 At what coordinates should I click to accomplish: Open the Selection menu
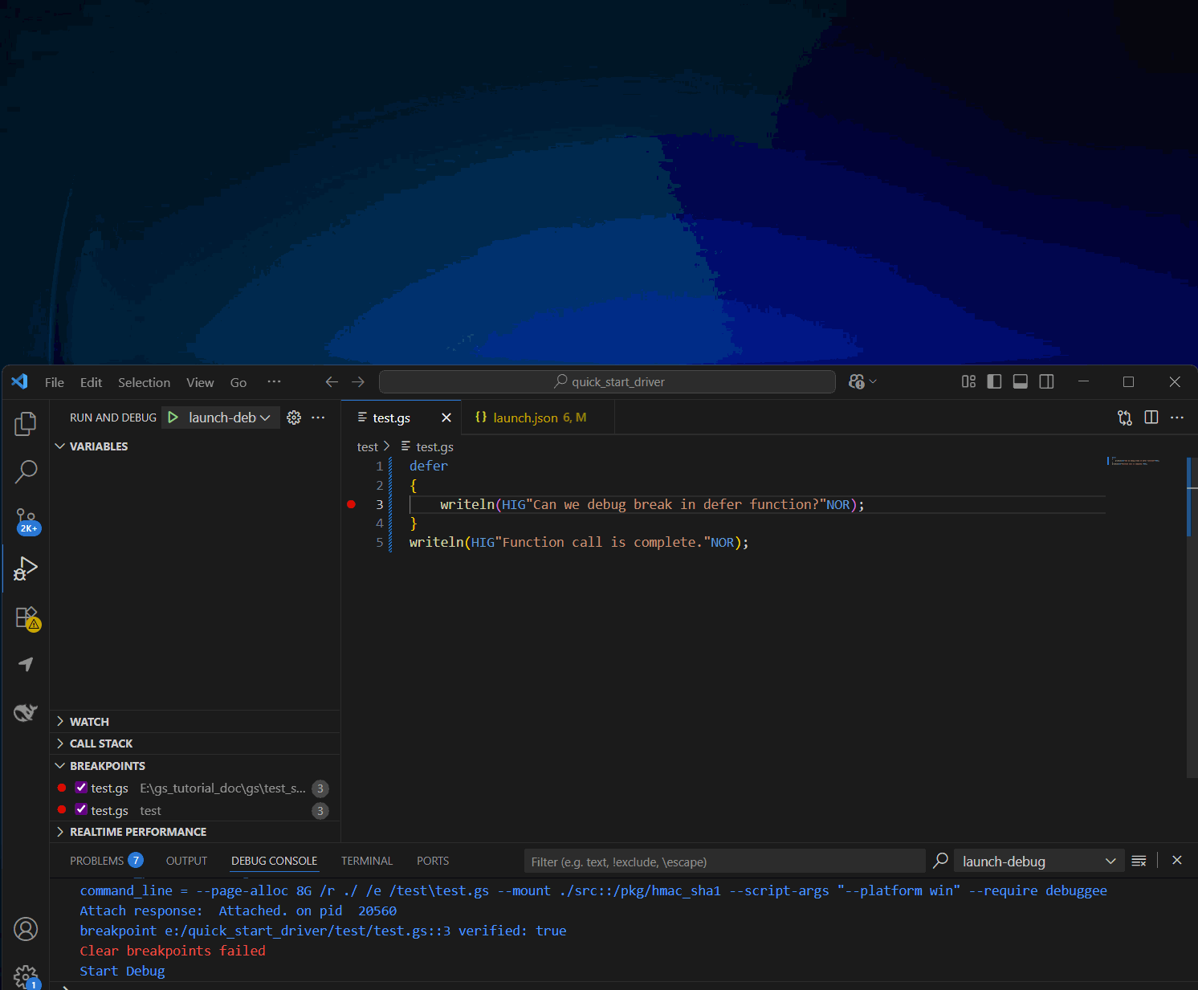(x=144, y=382)
